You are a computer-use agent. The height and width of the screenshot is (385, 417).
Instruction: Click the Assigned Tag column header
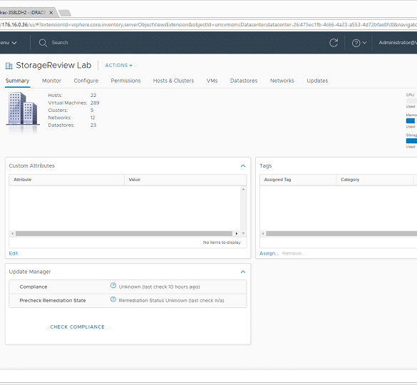tap(298, 180)
